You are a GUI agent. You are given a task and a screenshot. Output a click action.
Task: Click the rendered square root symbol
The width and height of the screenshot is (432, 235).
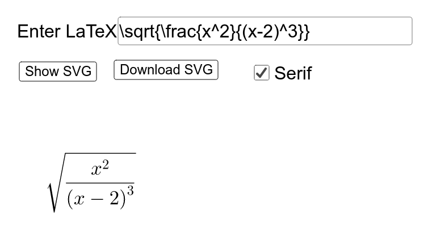point(56,183)
